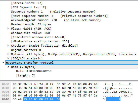Expand the Checksum: 0xadb0 row
Viewport: 138px width, 103px height.
coord(8,46)
